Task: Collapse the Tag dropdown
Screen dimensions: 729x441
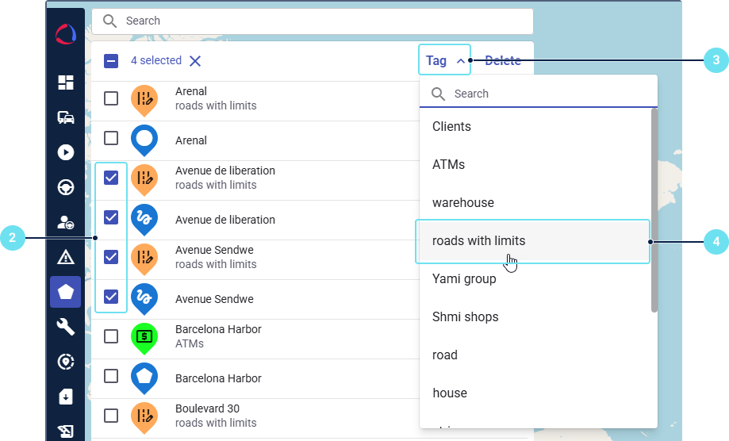Action: point(444,60)
